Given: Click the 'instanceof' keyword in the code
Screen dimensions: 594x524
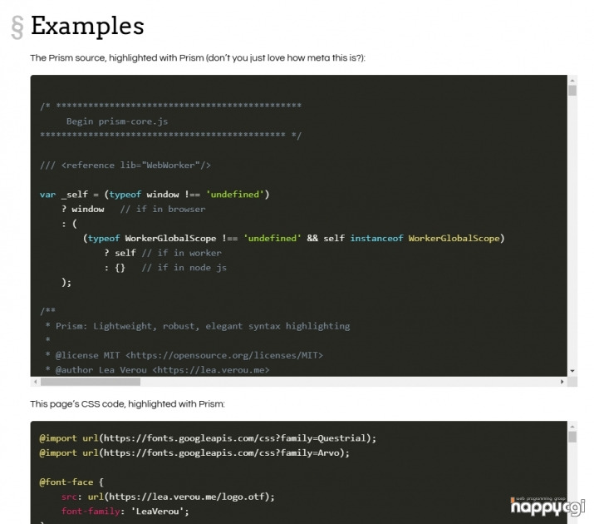Looking at the screenshot, I should [376, 239].
